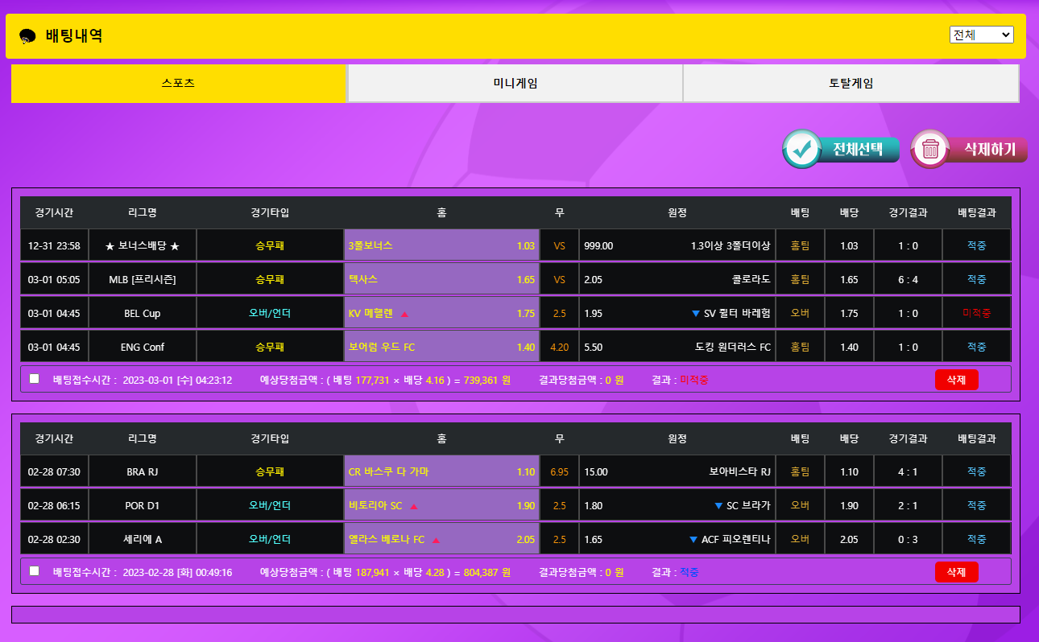
Task: Click the 배팅내역 header logo icon
Action: 27,36
